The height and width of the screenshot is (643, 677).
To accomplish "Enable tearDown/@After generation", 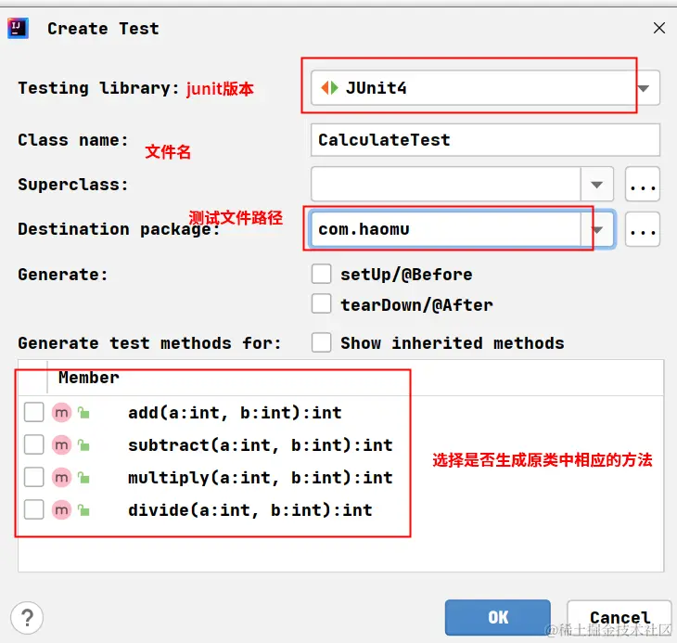I will [x=321, y=304].
